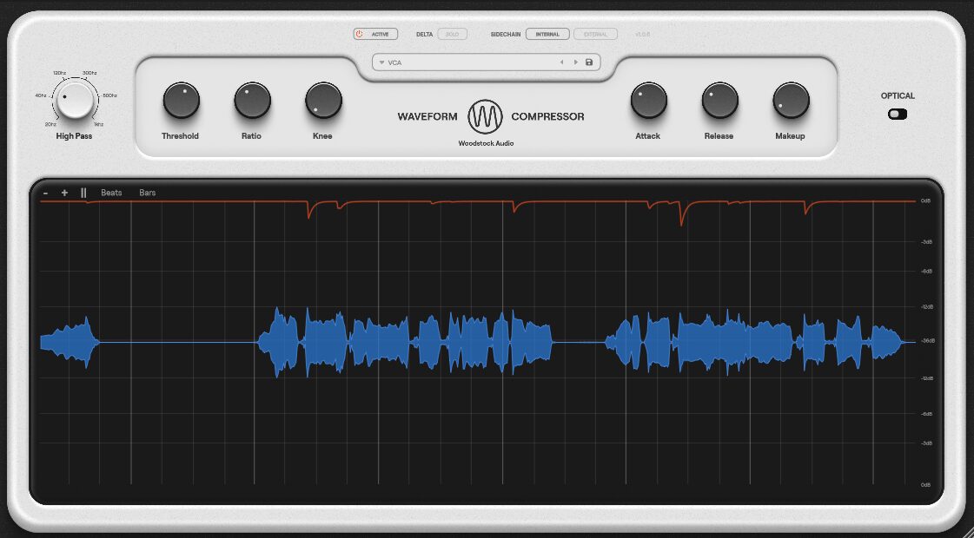The image size is (974, 538).
Task: Switch waveform grid to Bars
Action: [148, 193]
